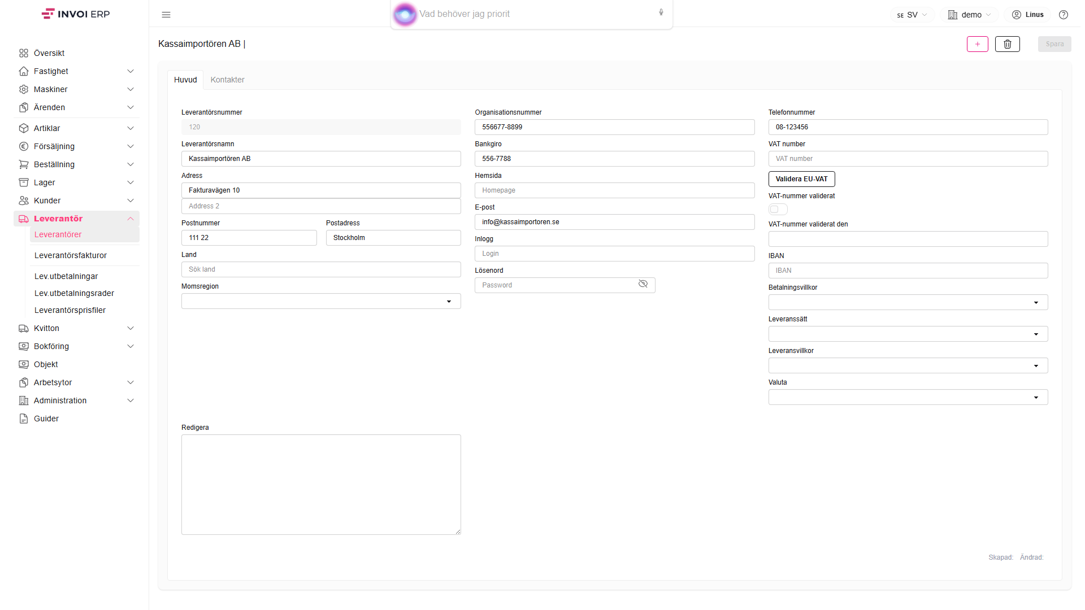Open the Leveransvillkor dropdown
Viewport: 1085px width, 610px height.
tap(908, 365)
